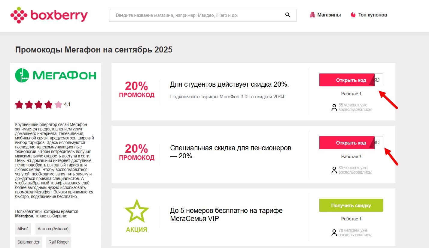Click the person icon beside 78 человек counter
Viewport: 429px width, 248px height.
tap(334, 232)
